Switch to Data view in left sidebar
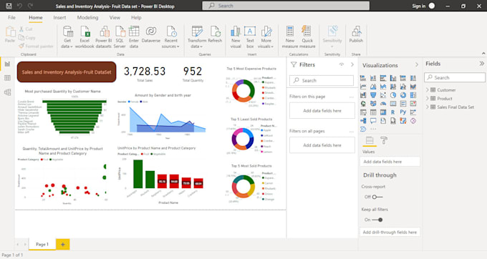This screenshot has width=487, height=259. (x=7, y=78)
